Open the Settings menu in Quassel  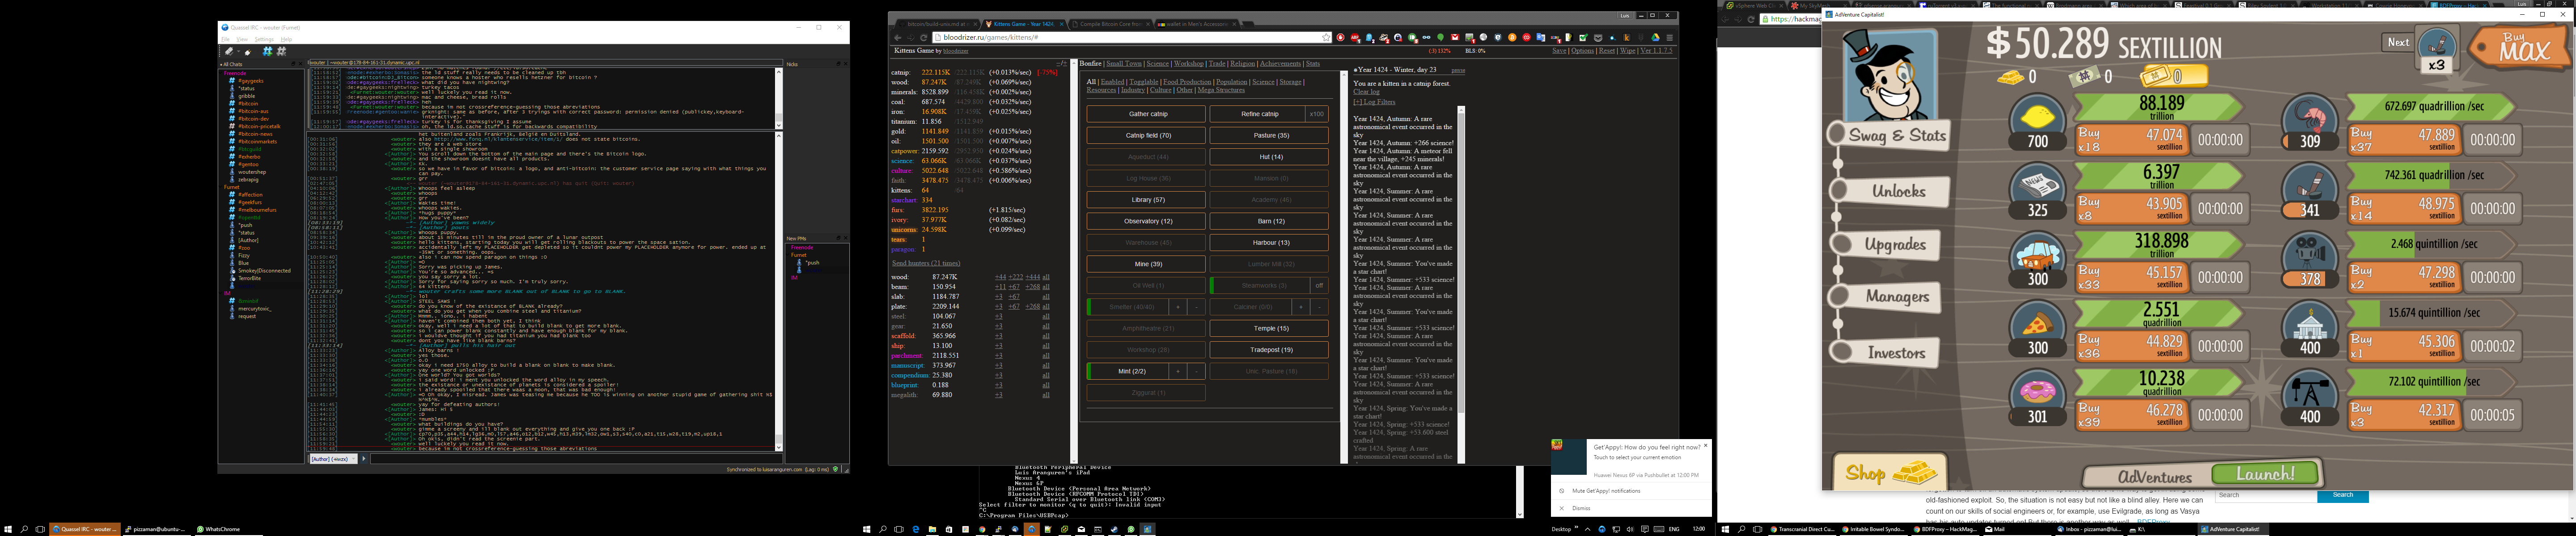pyautogui.click(x=264, y=40)
